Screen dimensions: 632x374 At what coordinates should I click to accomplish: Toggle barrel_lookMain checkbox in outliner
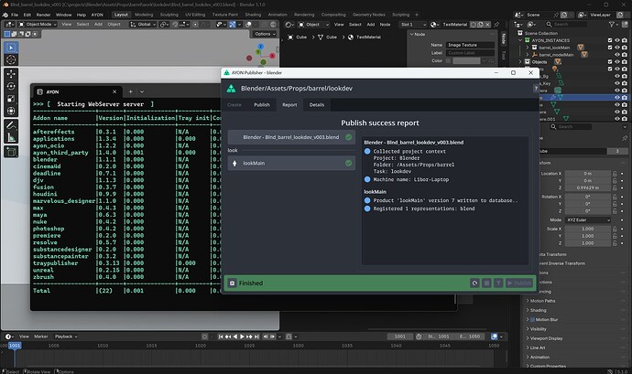[610, 48]
